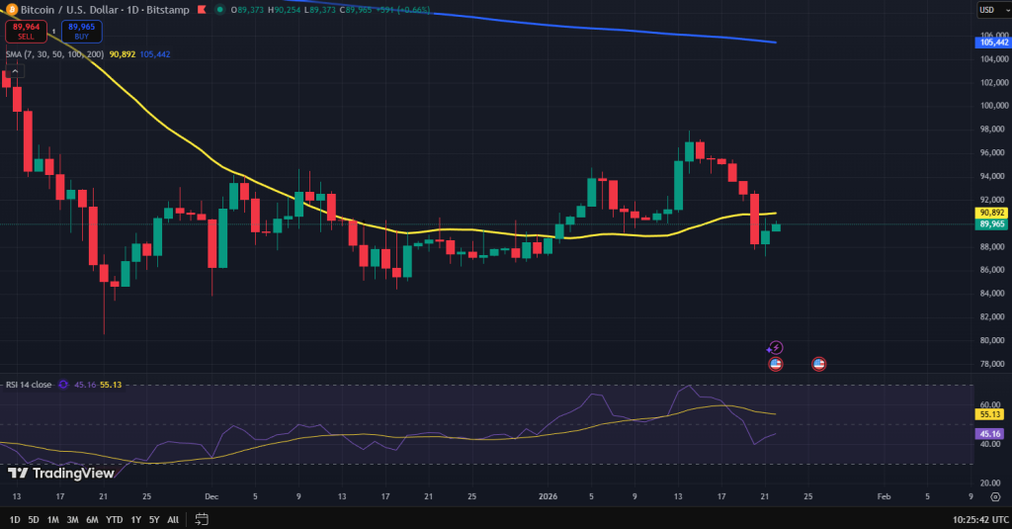Screen dimensions: 1012x529
Task: Open the Go to date calendar icon
Action: pos(202,519)
